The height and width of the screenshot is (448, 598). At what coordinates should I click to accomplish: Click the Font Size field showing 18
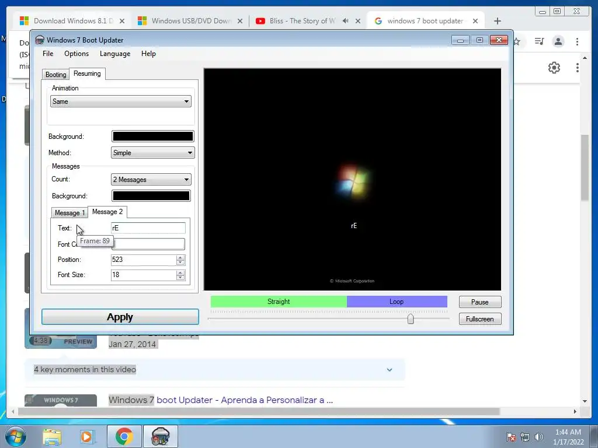coord(144,275)
